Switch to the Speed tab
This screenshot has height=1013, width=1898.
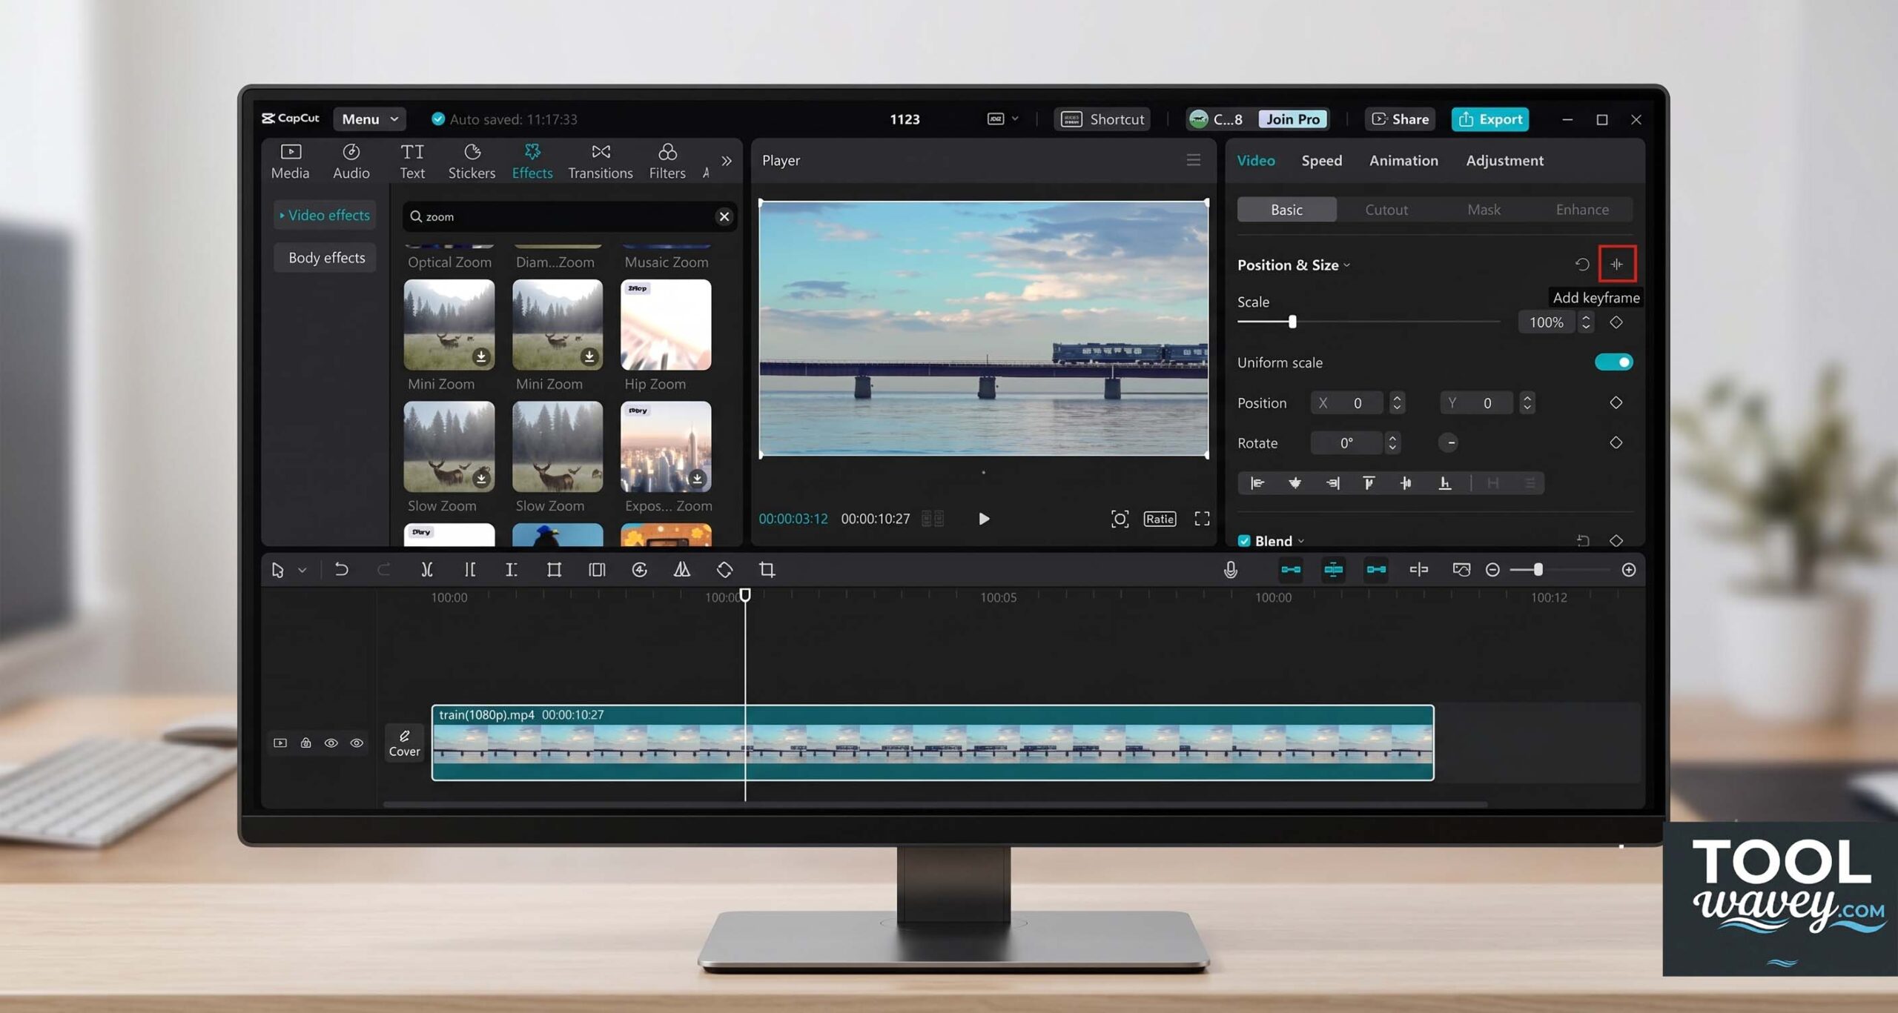pos(1321,160)
